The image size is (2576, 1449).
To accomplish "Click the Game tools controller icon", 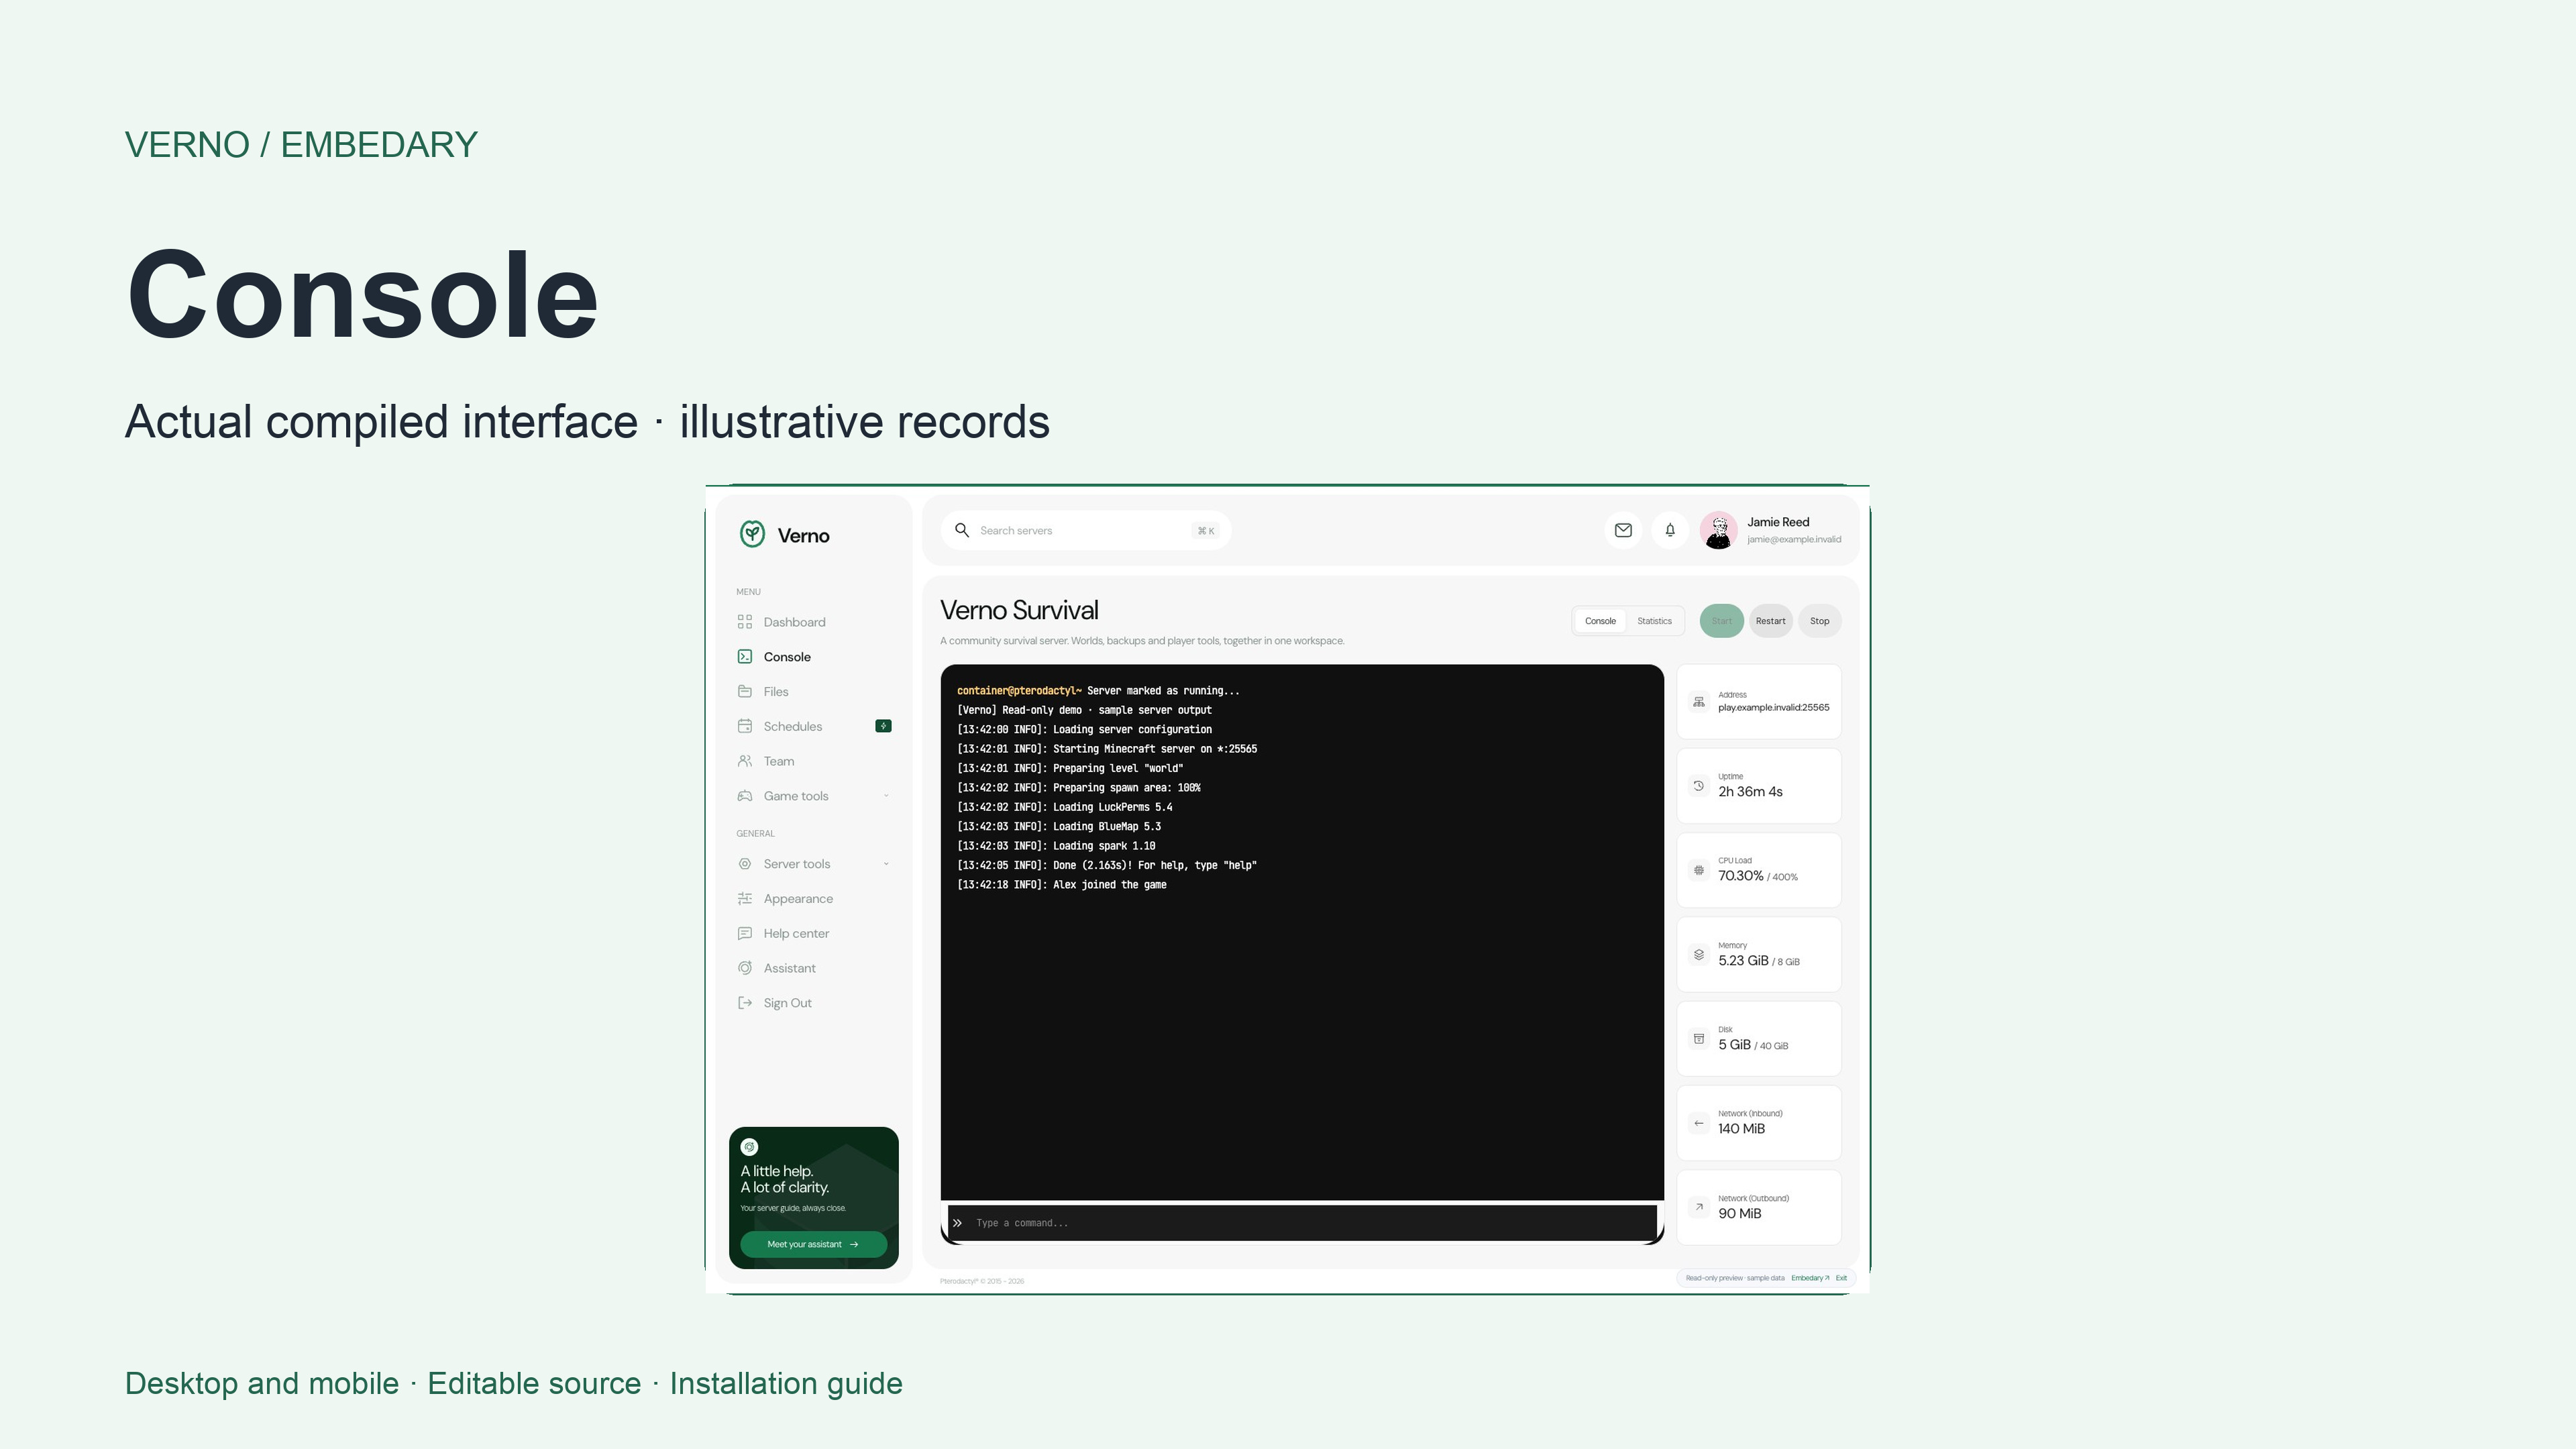I will 744,796.
